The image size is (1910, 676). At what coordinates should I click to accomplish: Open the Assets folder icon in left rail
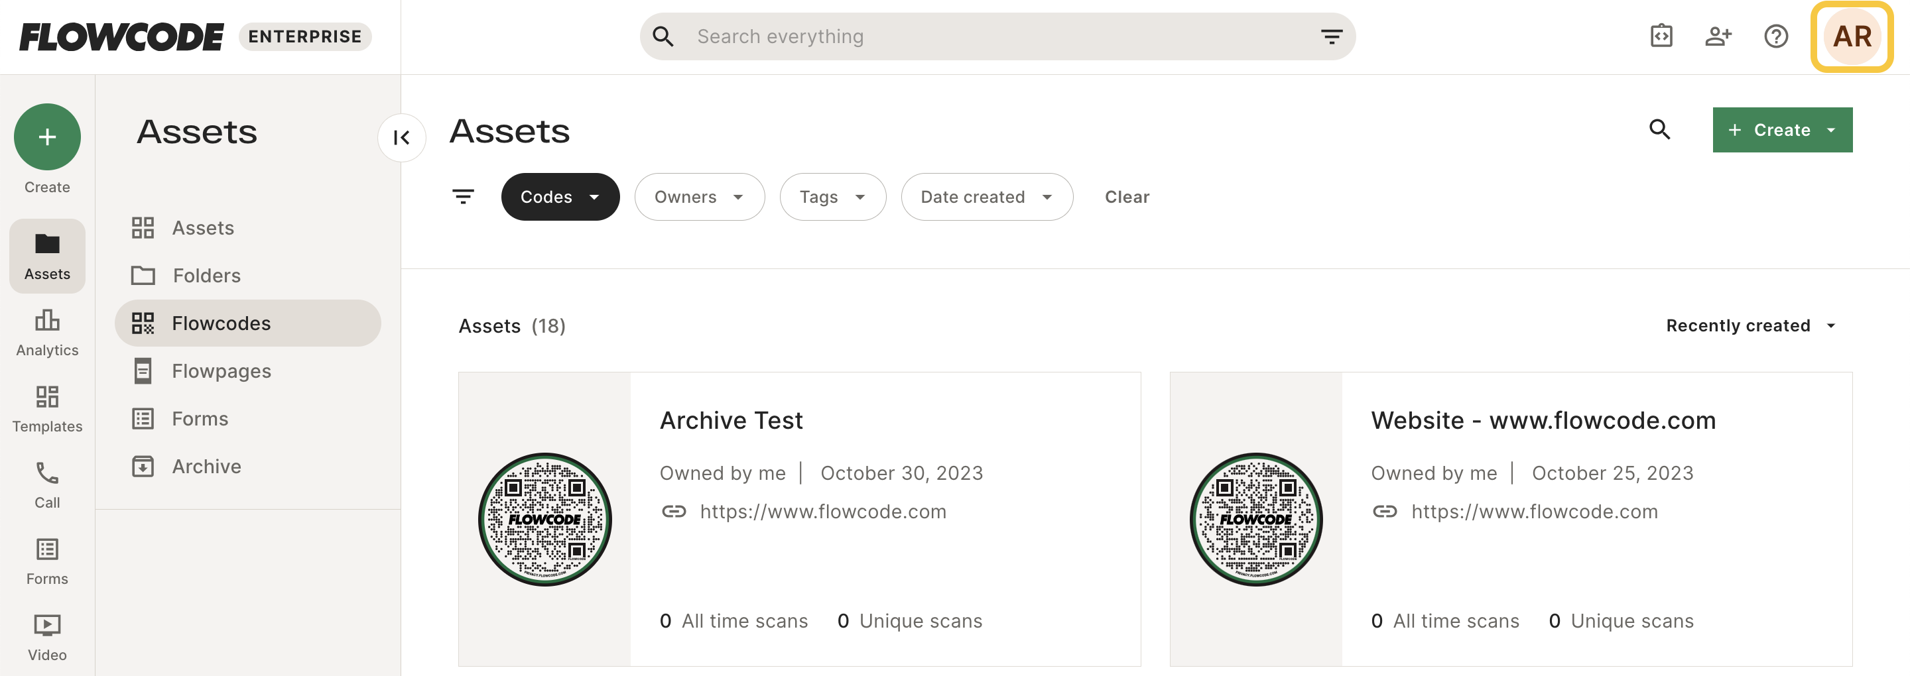pyautogui.click(x=46, y=256)
